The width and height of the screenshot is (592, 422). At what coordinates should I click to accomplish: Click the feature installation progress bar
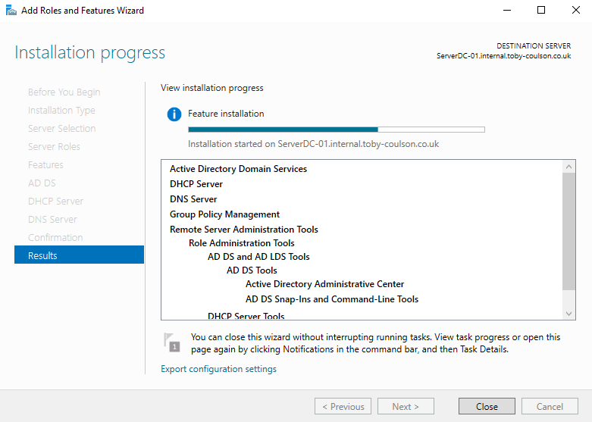tap(336, 130)
